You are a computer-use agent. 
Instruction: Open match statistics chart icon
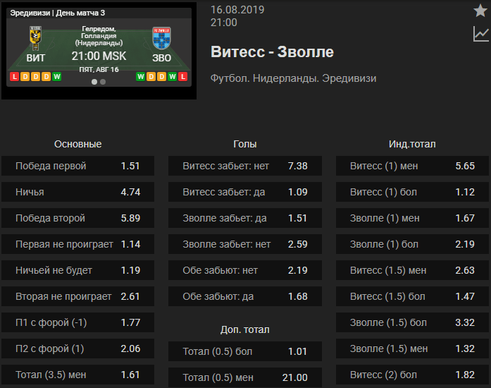480,34
